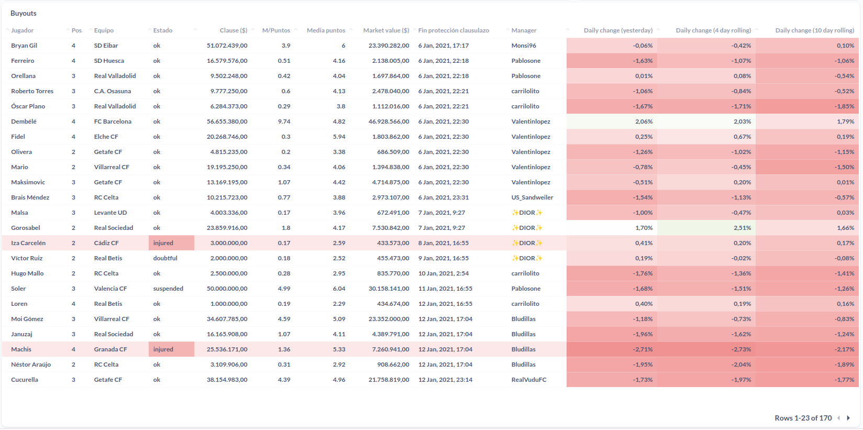Click team cell Valencia CF
This screenshot has height=430, width=863.
pyautogui.click(x=110, y=289)
